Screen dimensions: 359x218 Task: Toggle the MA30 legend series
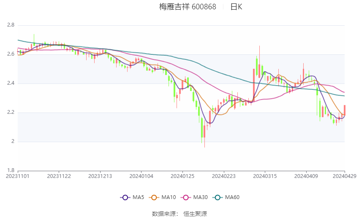click(194, 197)
